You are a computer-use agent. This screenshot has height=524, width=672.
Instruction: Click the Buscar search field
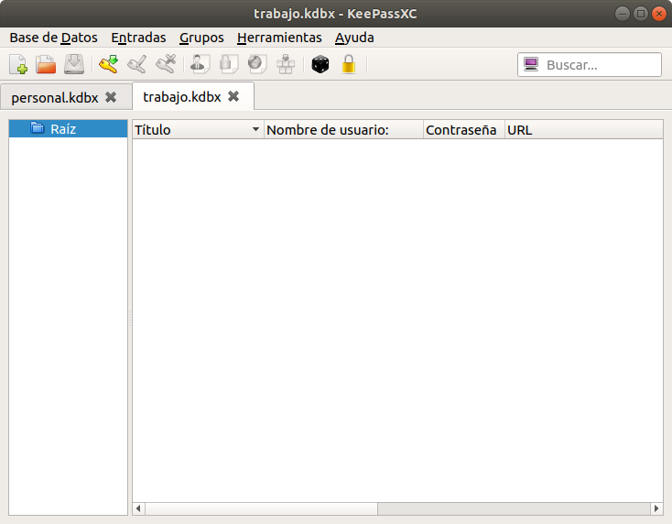coord(600,65)
